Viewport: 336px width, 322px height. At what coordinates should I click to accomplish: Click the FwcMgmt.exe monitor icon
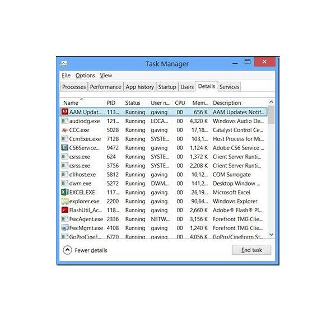pyautogui.click(x=65, y=228)
